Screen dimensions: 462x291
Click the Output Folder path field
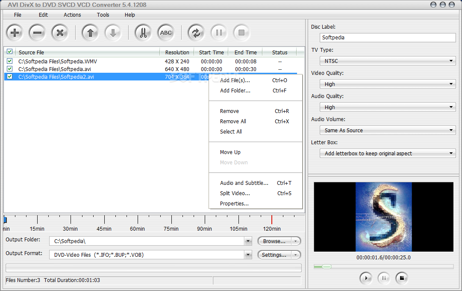(x=147, y=241)
